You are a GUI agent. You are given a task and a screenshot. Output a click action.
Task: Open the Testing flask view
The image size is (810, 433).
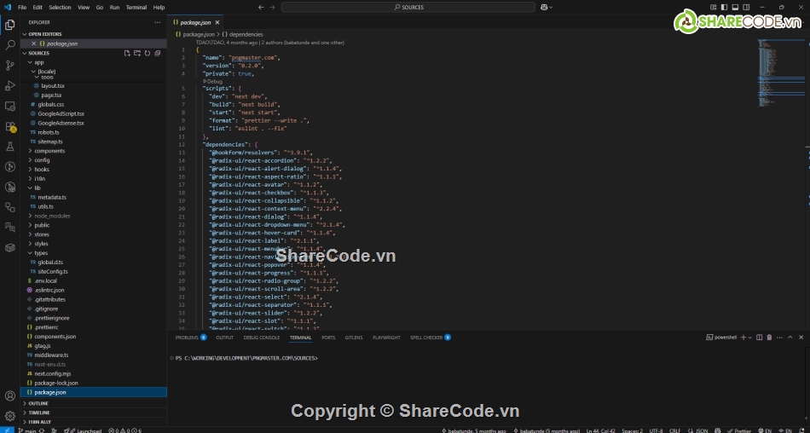(x=10, y=147)
